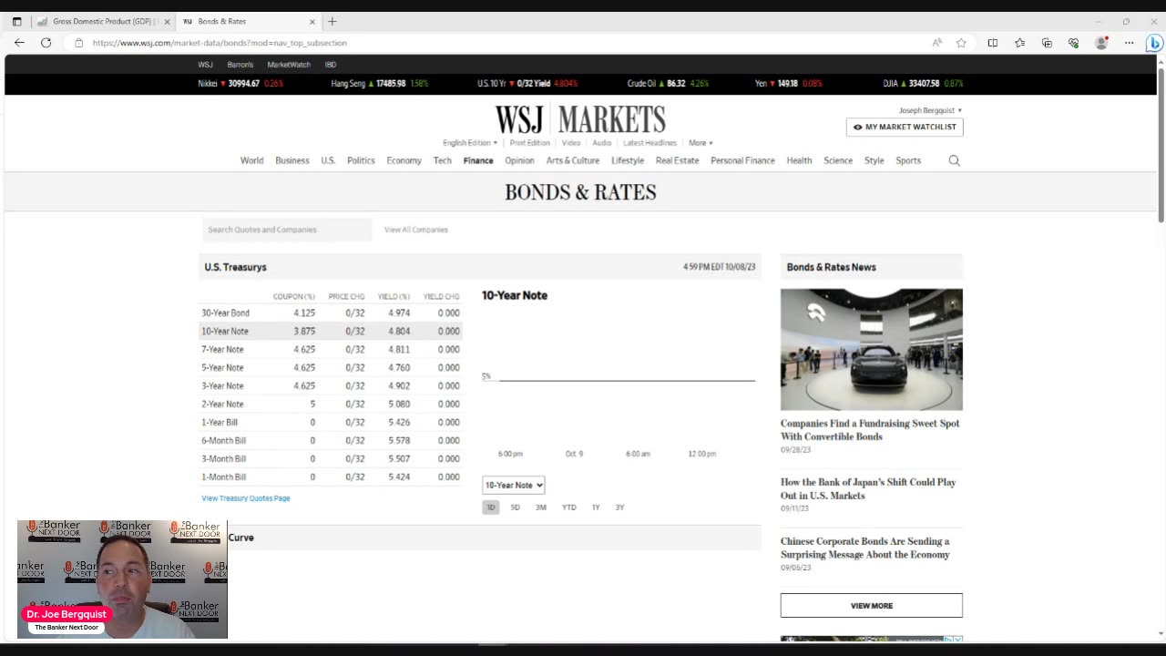The width and height of the screenshot is (1166, 656).
Task: Open My Market Watchlist
Action: [905, 127]
